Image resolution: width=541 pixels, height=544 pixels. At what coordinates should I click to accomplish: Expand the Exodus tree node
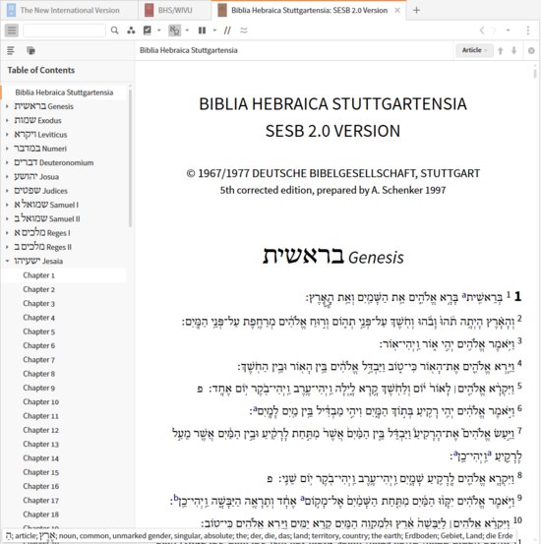point(7,120)
